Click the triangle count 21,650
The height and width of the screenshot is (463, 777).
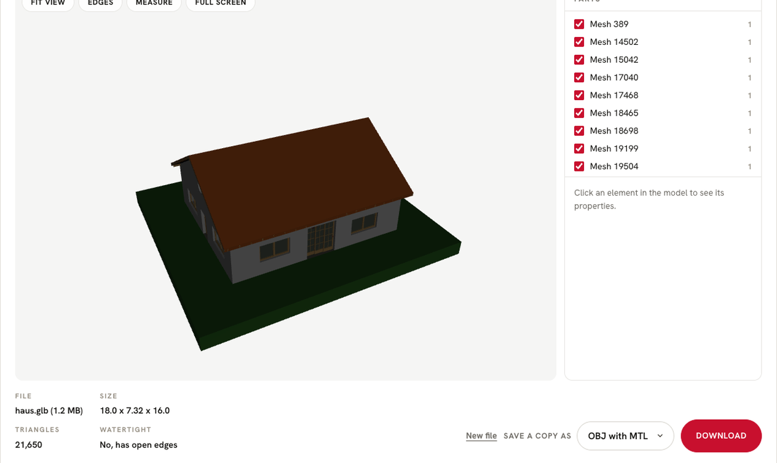(29, 445)
